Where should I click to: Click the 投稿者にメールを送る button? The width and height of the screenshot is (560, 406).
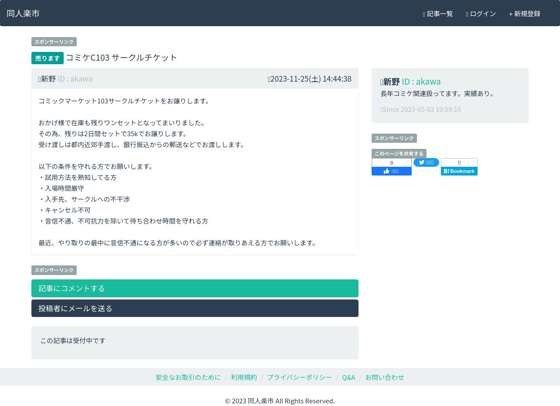pyautogui.click(x=195, y=308)
